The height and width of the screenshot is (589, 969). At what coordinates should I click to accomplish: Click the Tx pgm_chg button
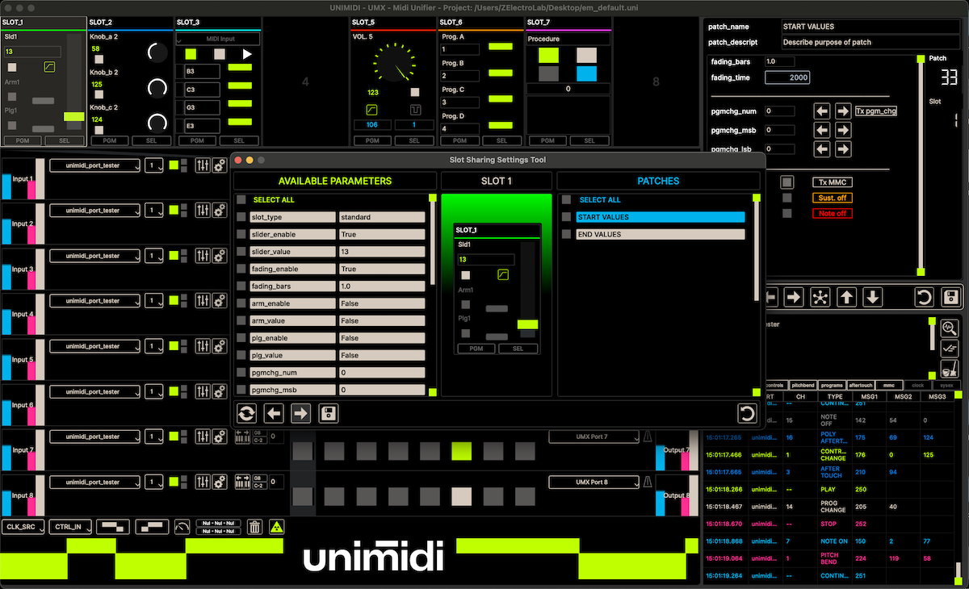point(876,111)
